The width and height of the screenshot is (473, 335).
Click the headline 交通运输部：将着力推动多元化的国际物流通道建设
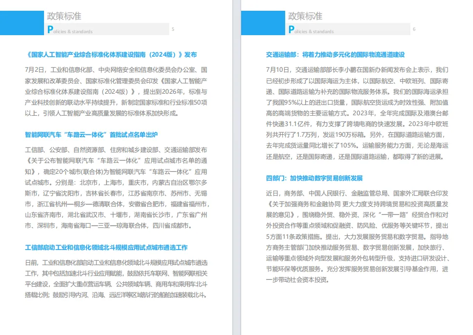335,55
